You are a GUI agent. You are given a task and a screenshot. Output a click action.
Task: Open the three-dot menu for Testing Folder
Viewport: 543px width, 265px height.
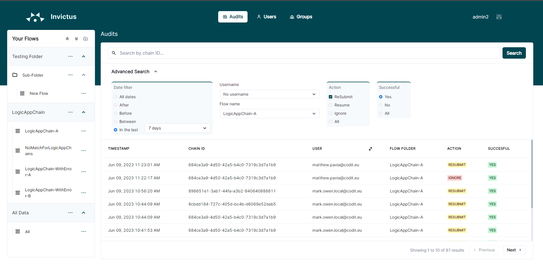(x=70, y=56)
